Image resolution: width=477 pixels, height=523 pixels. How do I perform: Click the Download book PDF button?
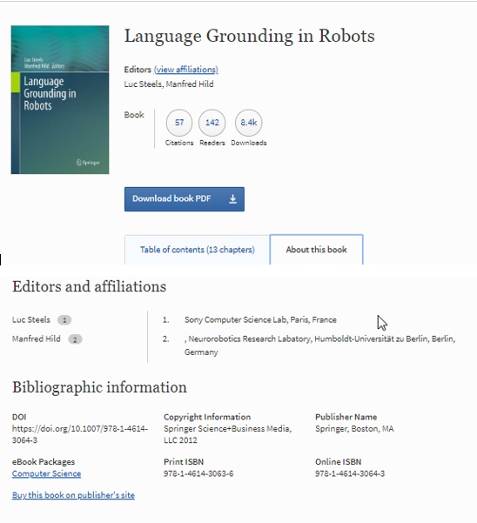click(185, 199)
